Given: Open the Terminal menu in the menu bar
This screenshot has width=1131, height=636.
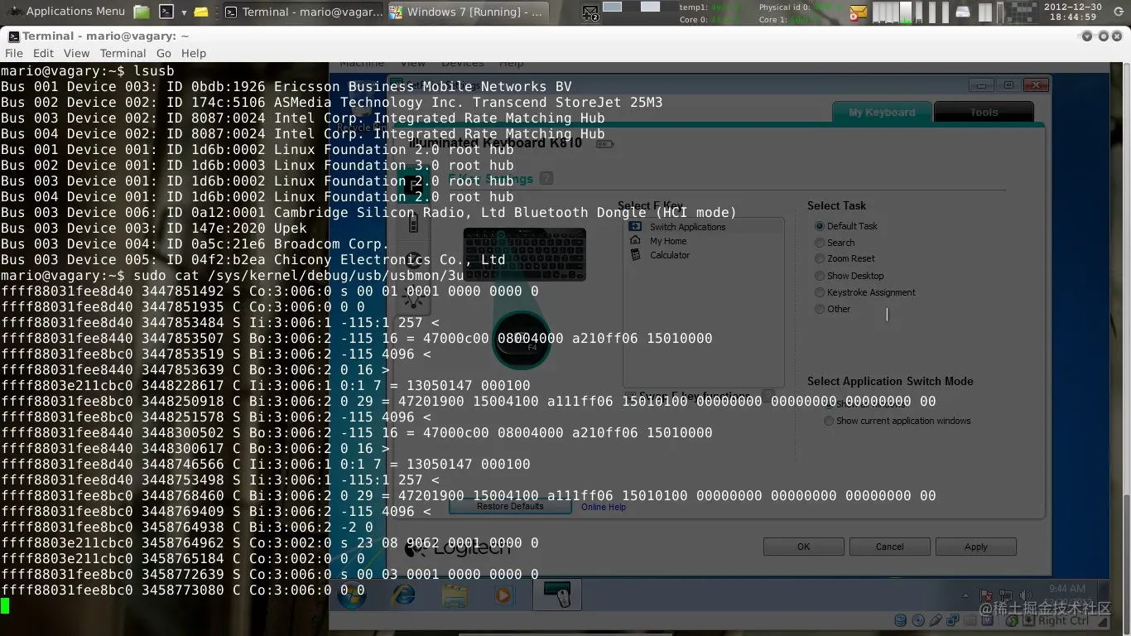Looking at the screenshot, I should point(123,53).
